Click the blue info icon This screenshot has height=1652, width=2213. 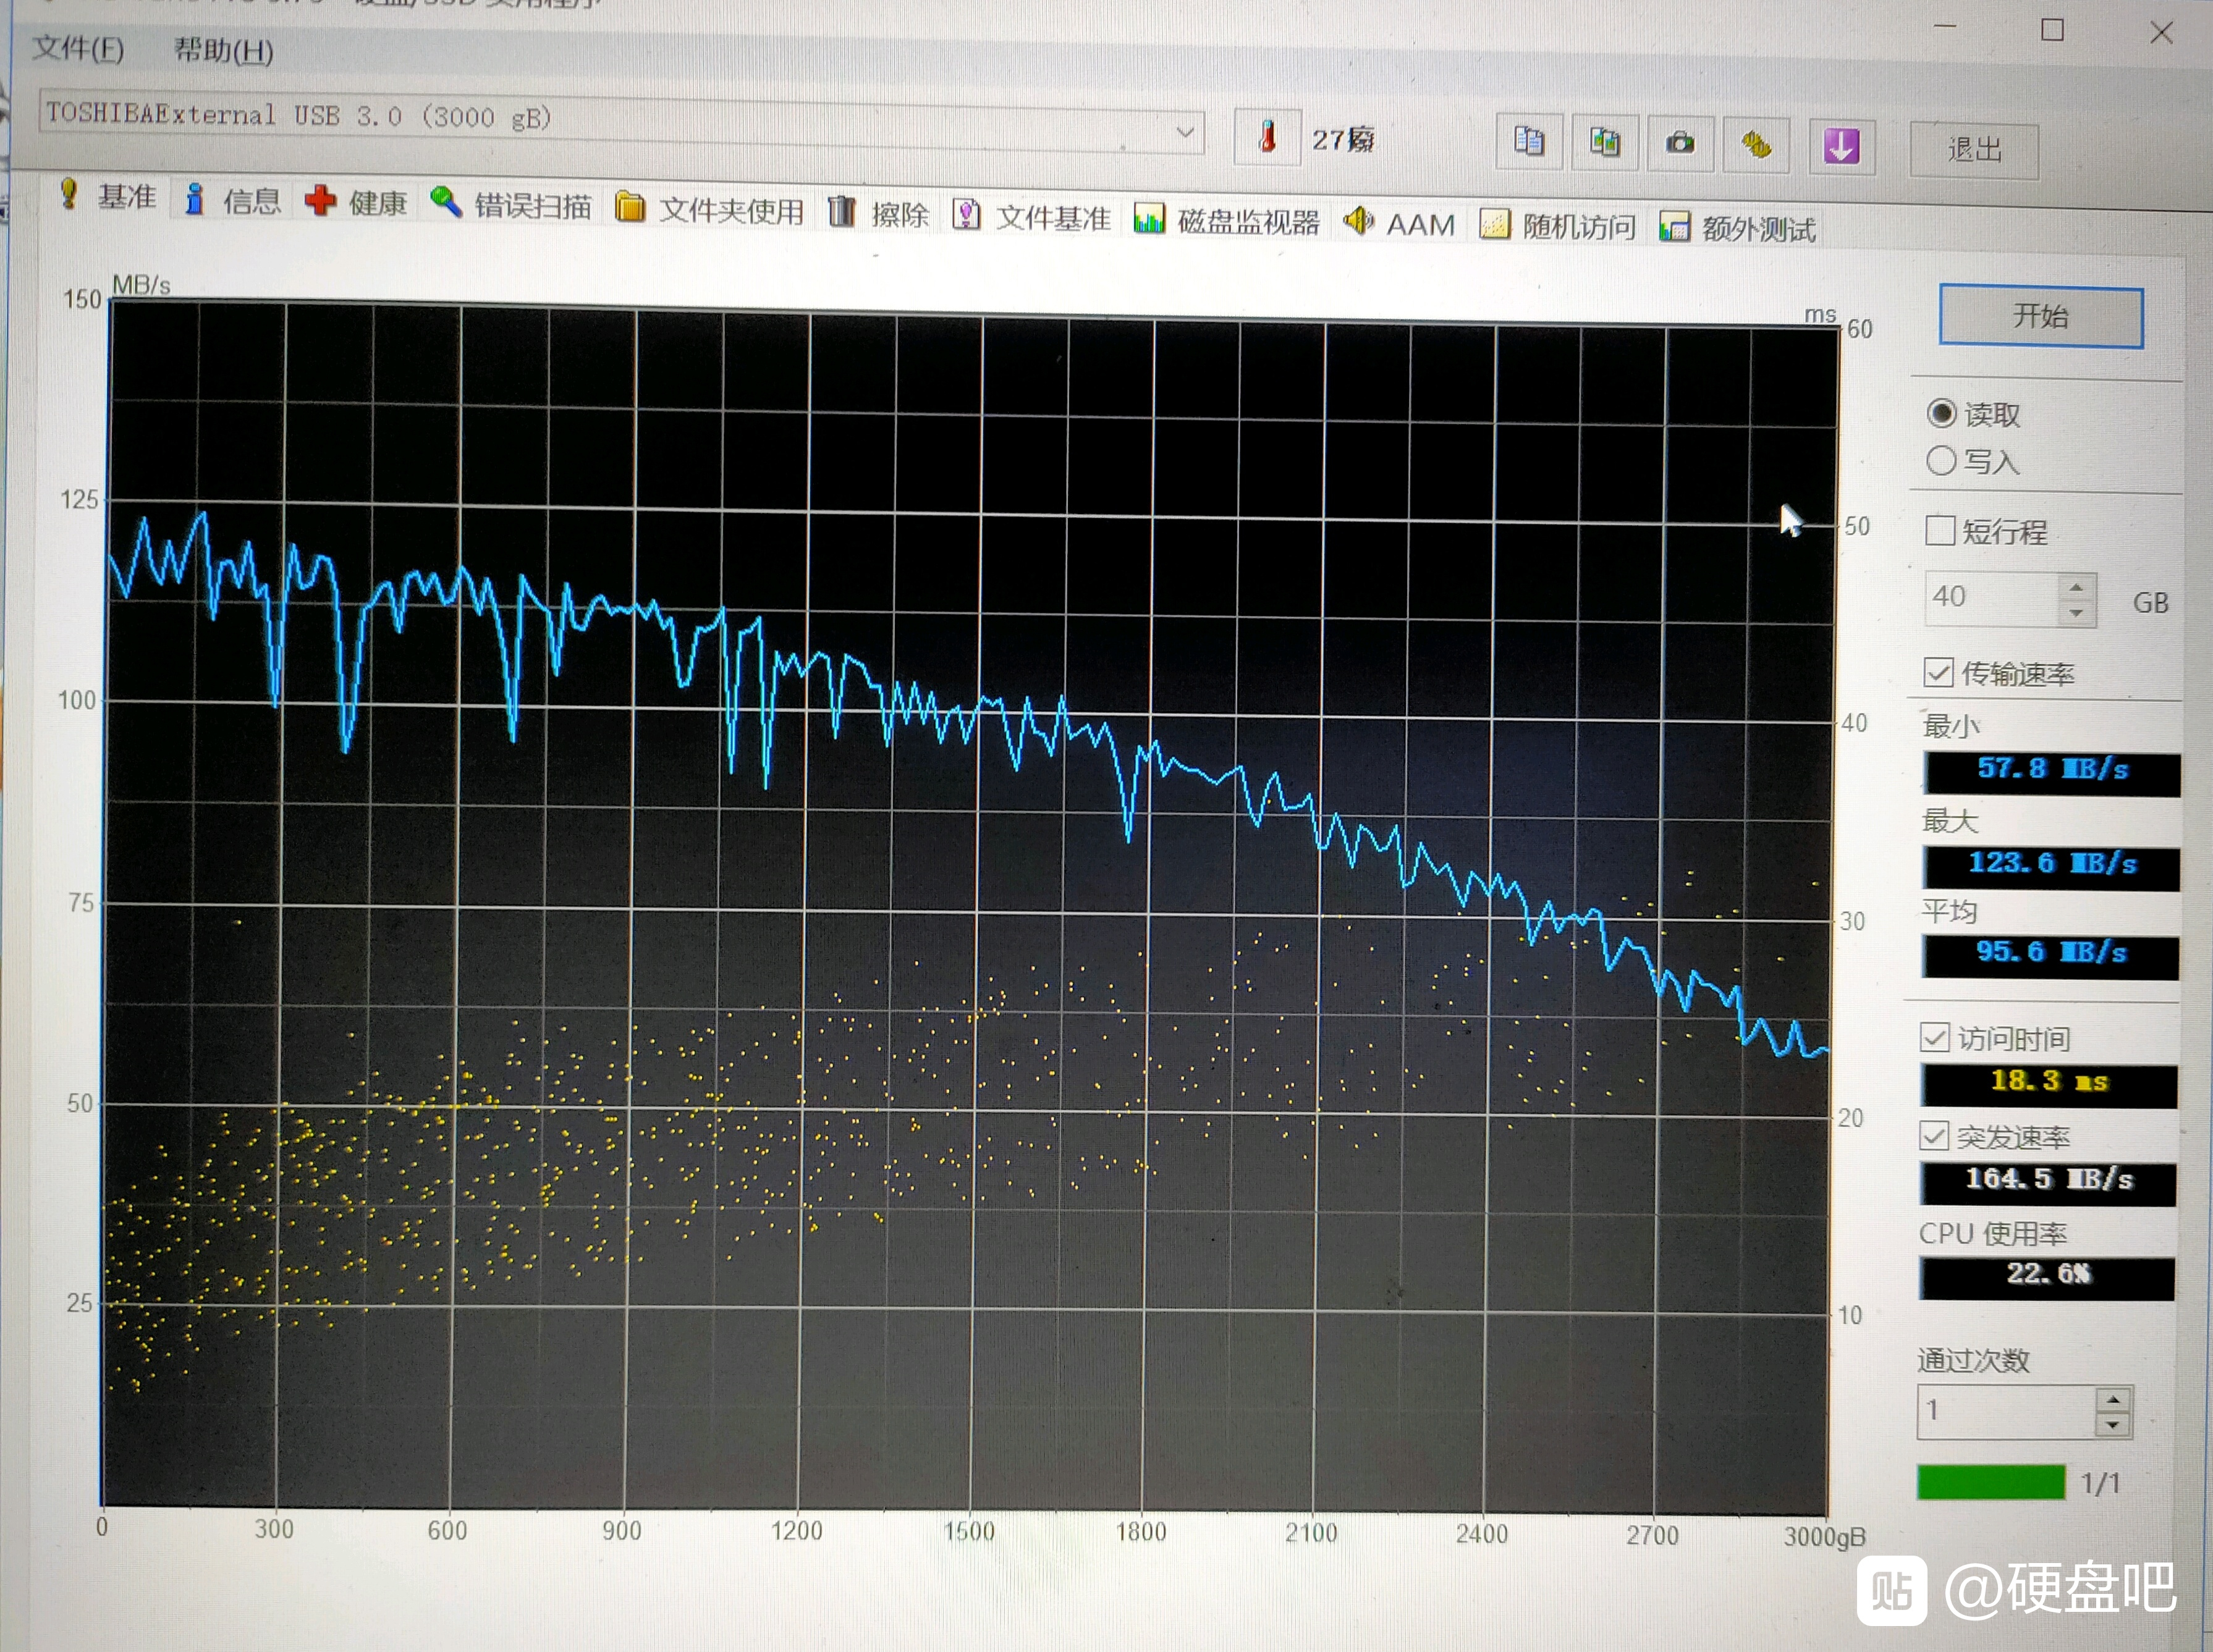[195, 199]
